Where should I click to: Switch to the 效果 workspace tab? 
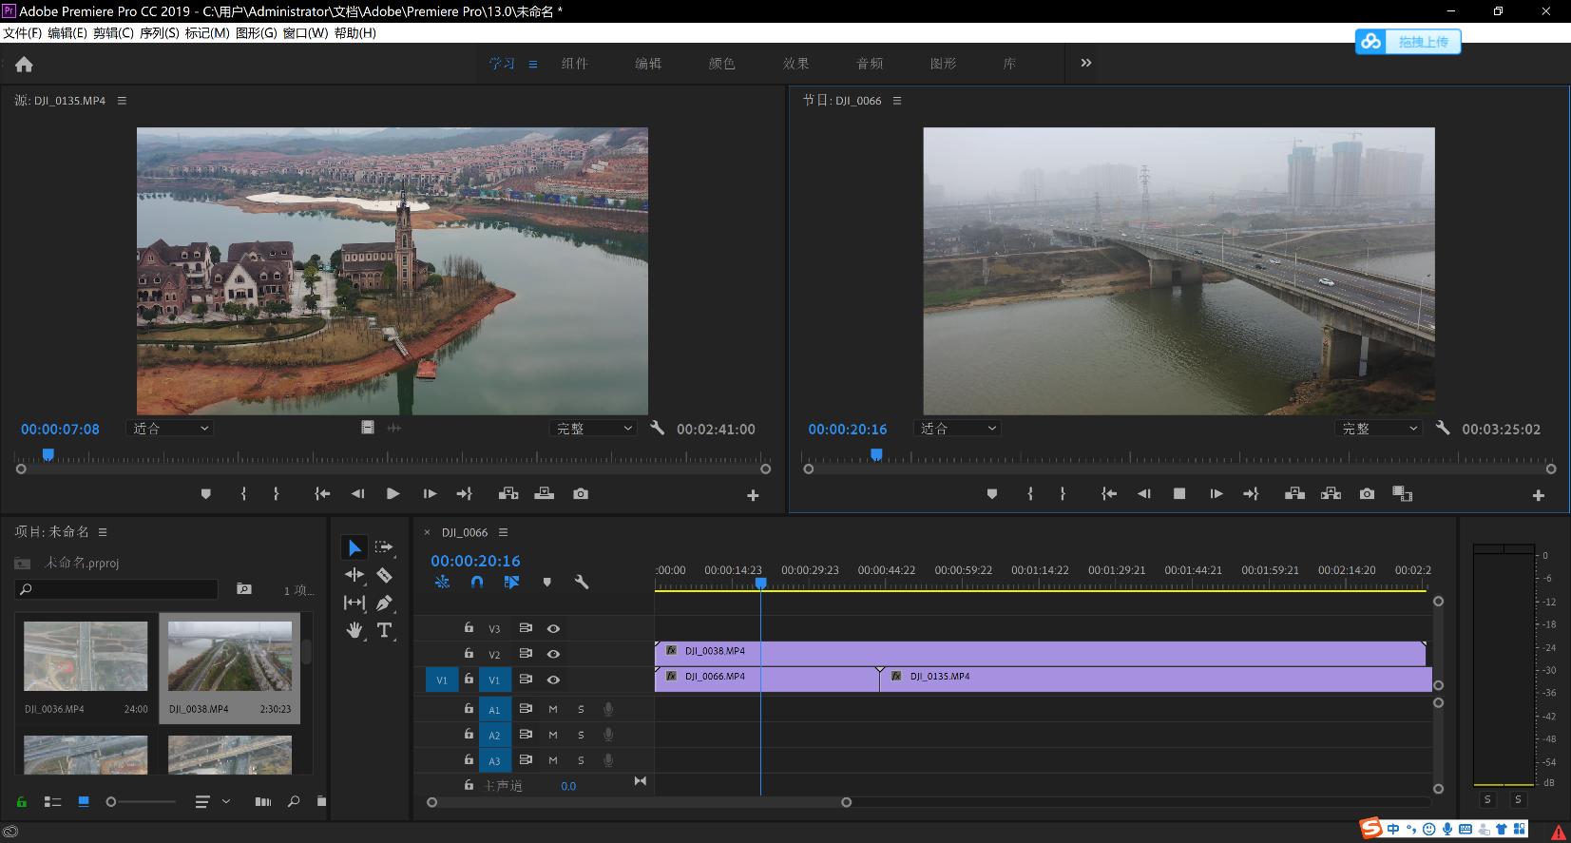coord(795,64)
